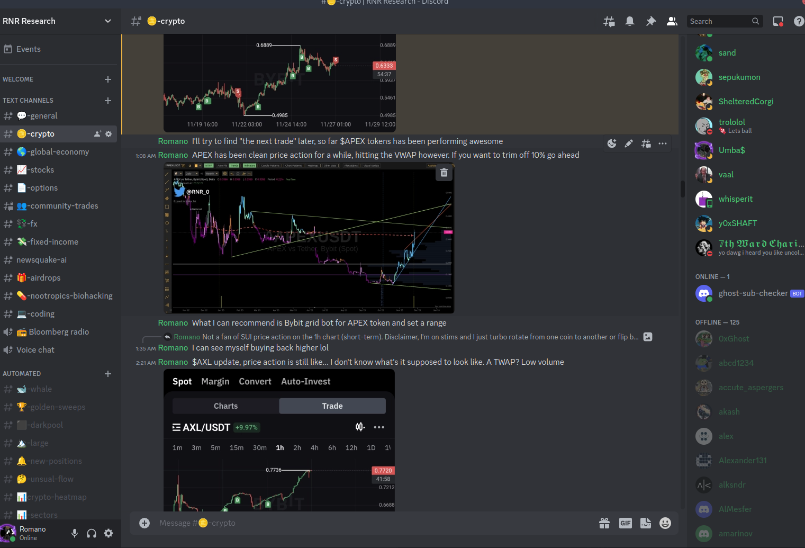Send a gift with Nitro icon
Screen dimensions: 805x548
click(x=604, y=523)
